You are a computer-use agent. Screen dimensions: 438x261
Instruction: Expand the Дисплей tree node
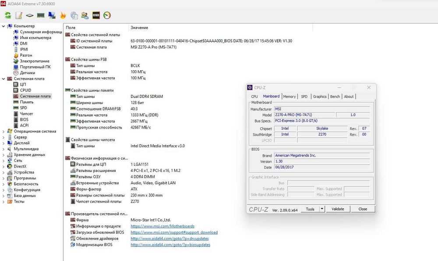click(4, 143)
